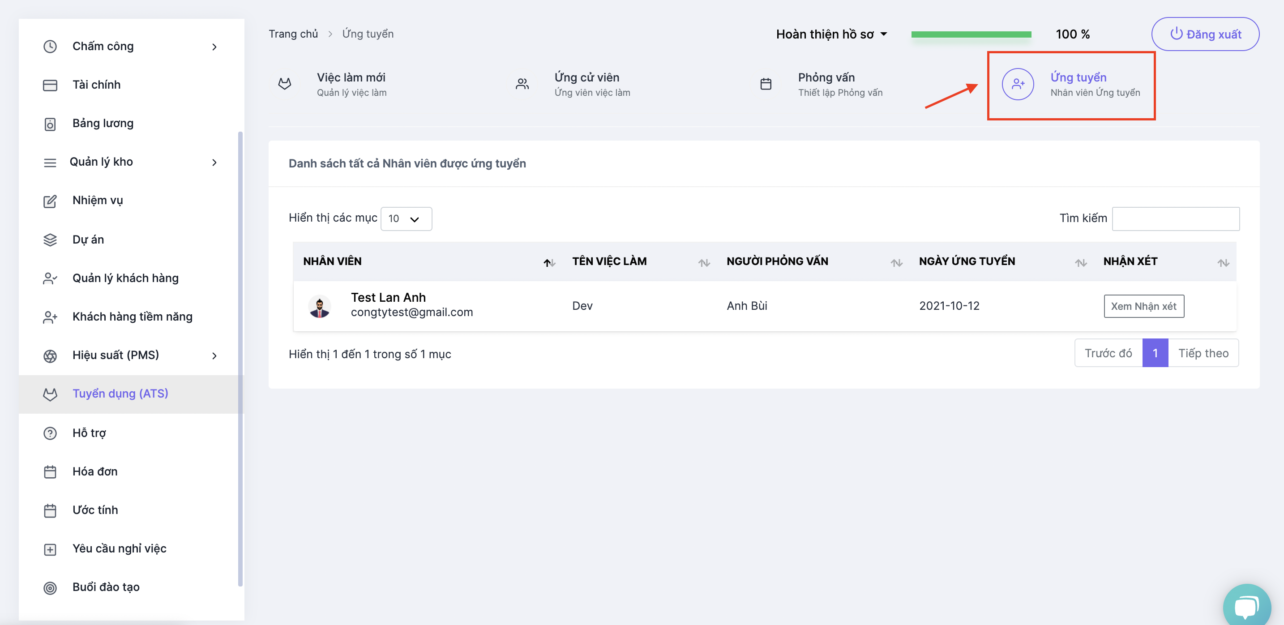Sort by the NHẬN XÉT column arrows
1284x625 pixels.
1223,263
